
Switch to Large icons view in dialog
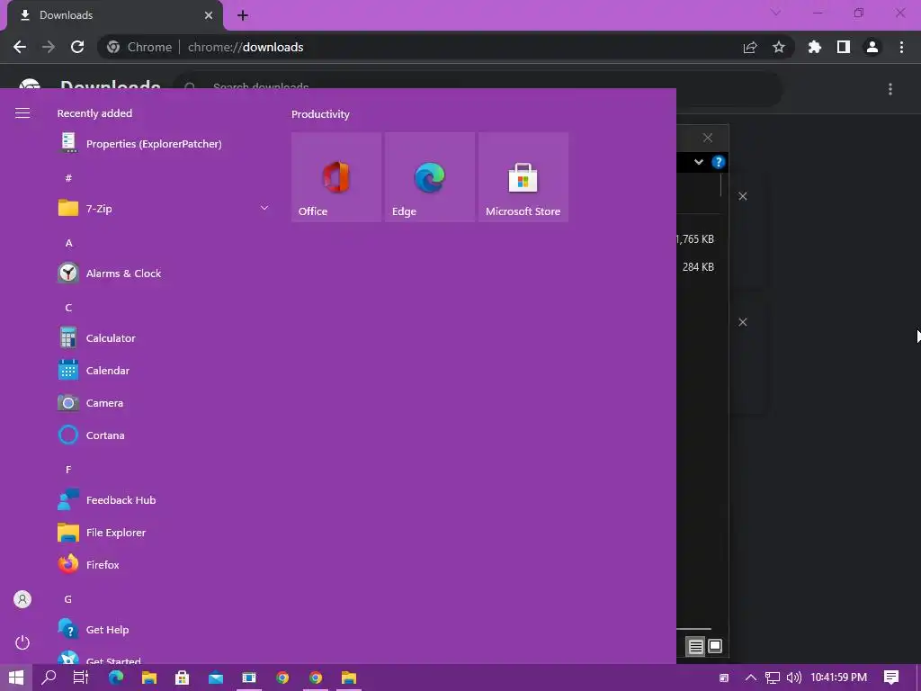(x=715, y=646)
